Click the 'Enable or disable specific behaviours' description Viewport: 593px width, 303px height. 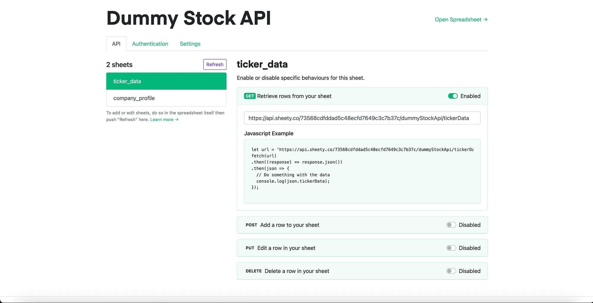tap(301, 78)
